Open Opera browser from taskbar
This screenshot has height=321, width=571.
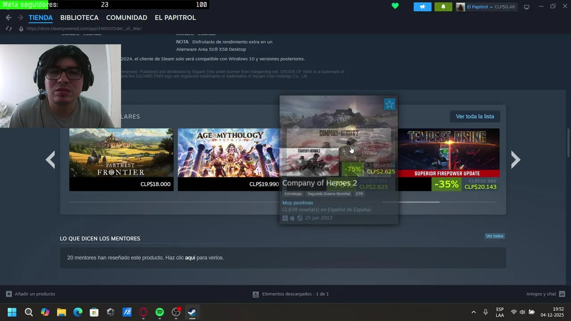tap(143, 312)
